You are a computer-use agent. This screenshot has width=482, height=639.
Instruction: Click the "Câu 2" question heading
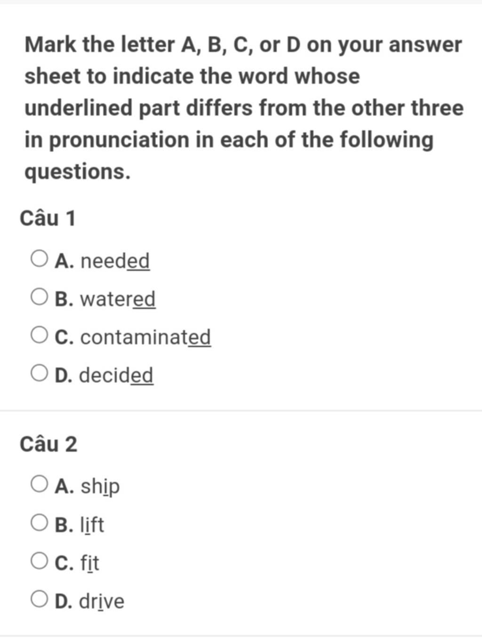(48, 444)
